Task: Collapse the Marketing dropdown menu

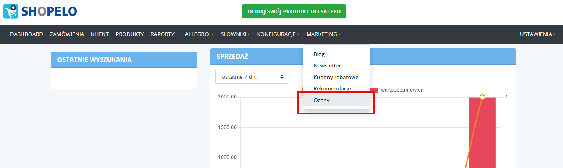Action: [323, 34]
